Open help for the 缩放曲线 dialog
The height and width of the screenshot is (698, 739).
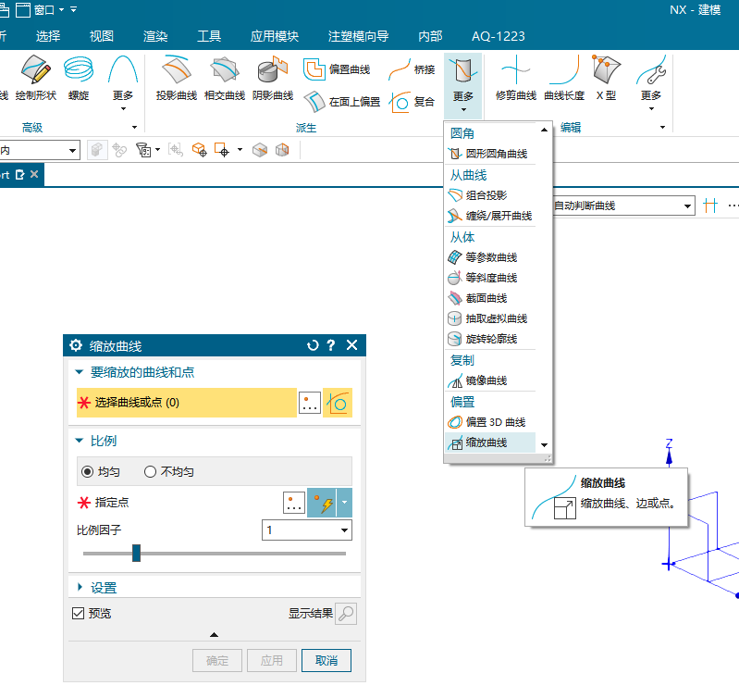[331, 345]
